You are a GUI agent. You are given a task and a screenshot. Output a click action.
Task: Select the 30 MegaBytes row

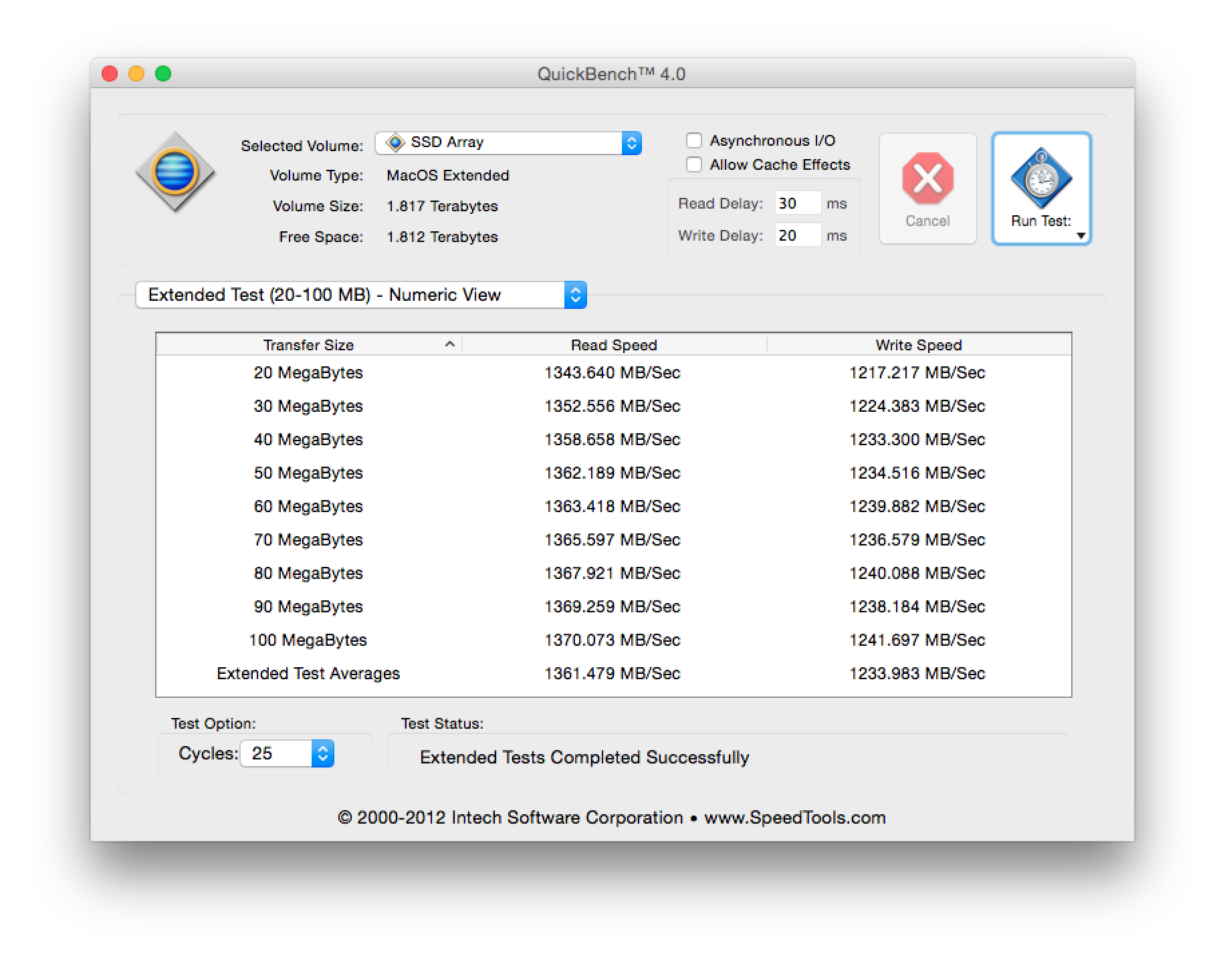[614, 406]
